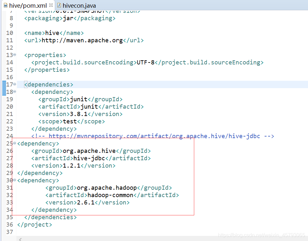Image resolution: width=308 pixels, height=241 pixels.
Task: Place cursor on the <dependencies> opening tag
Action: tap(48, 85)
